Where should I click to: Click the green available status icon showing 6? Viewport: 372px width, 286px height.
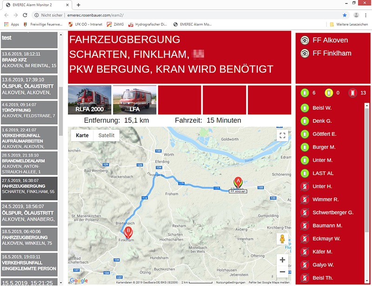305,93
